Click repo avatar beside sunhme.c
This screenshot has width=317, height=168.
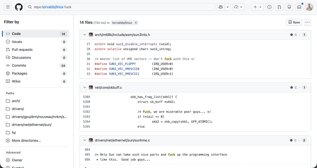coord(91,140)
